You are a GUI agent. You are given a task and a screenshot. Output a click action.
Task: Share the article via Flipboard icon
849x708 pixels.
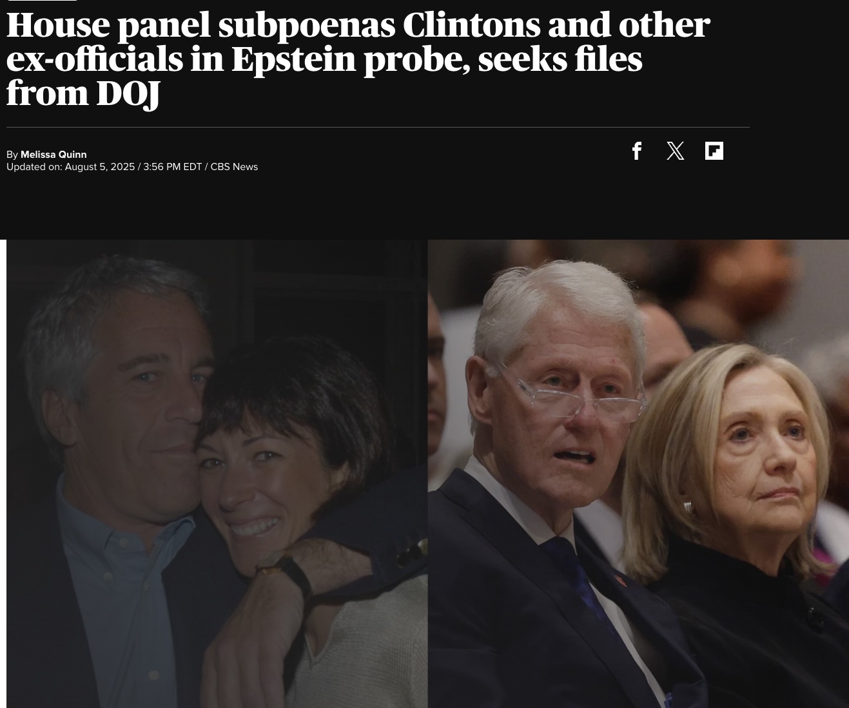(714, 151)
